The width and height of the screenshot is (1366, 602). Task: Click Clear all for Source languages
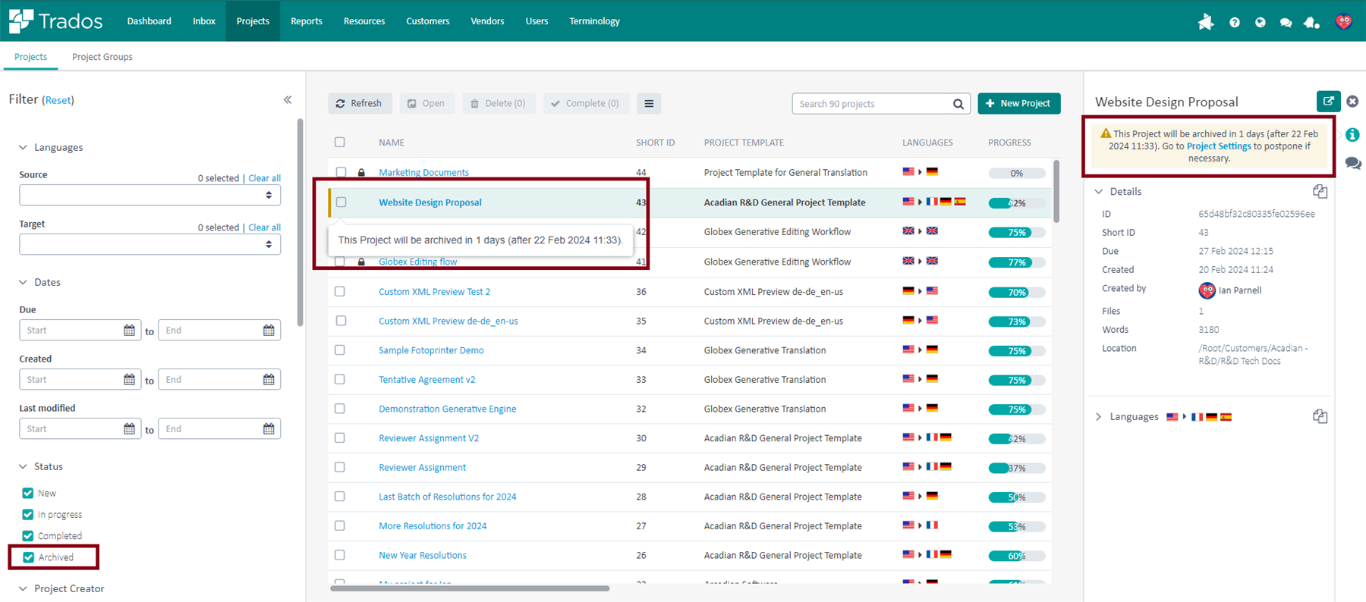(264, 178)
